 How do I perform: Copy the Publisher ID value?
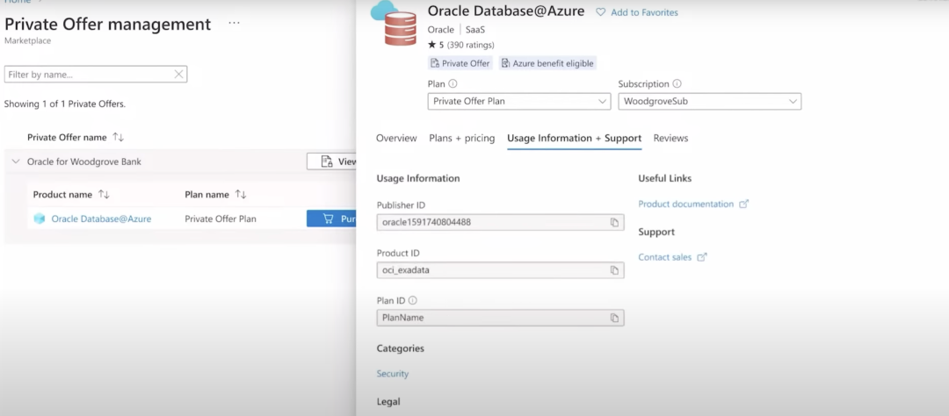614,223
